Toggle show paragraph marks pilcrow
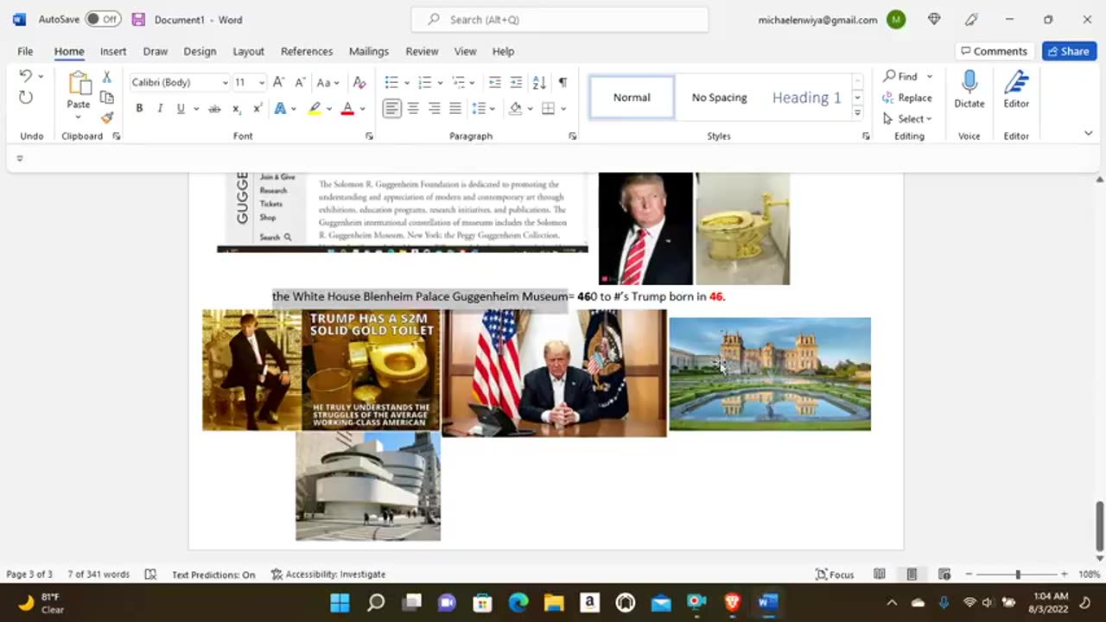 pyautogui.click(x=563, y=82)
